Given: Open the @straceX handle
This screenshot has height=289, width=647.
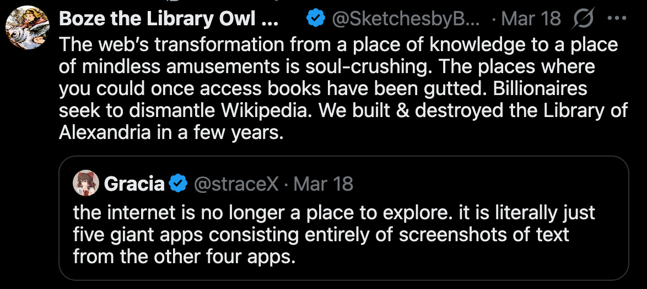Looking at the screenshot, I should tap(236, 184).
